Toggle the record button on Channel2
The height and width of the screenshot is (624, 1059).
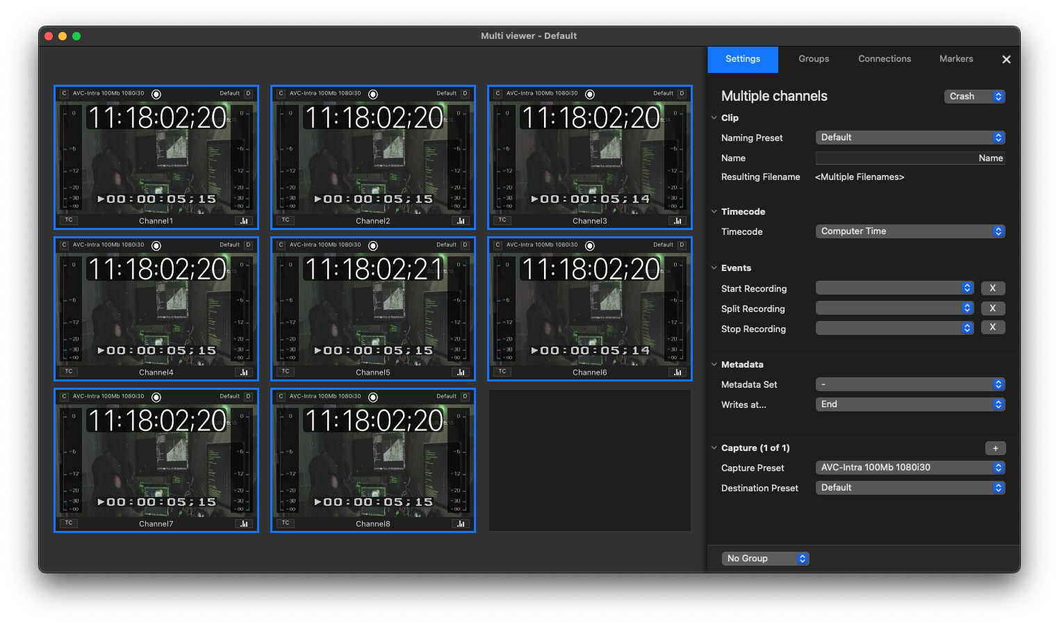tap(373, 95)
